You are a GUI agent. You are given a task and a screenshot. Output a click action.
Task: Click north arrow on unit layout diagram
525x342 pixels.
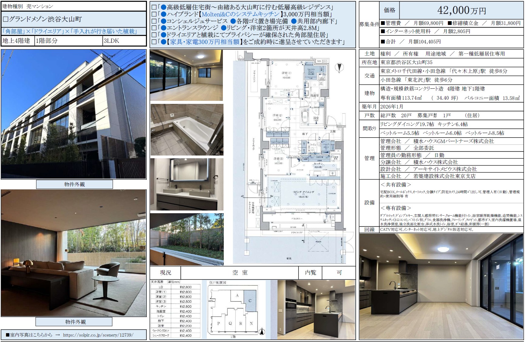coord(262,332)
